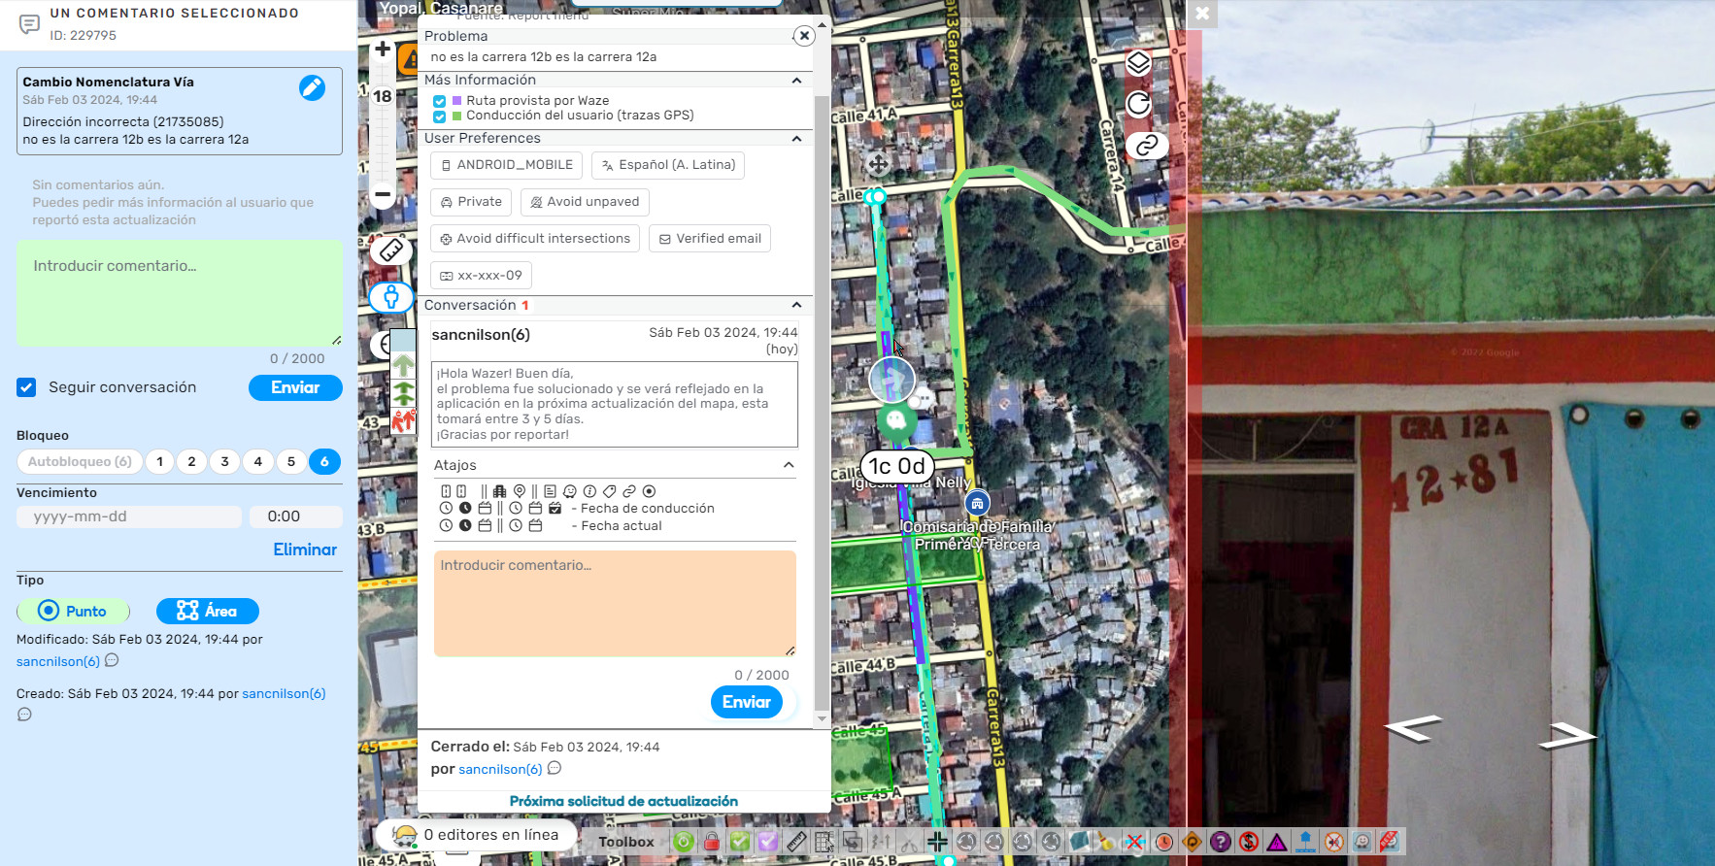This screenshot has height=866, width=1715.
Task: Uncheck Seguir conversación checkbox
Action: pos(26,387)
